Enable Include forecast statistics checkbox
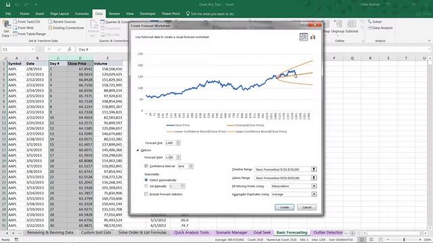The image size is (433, 243). click(x=146, y=194)
